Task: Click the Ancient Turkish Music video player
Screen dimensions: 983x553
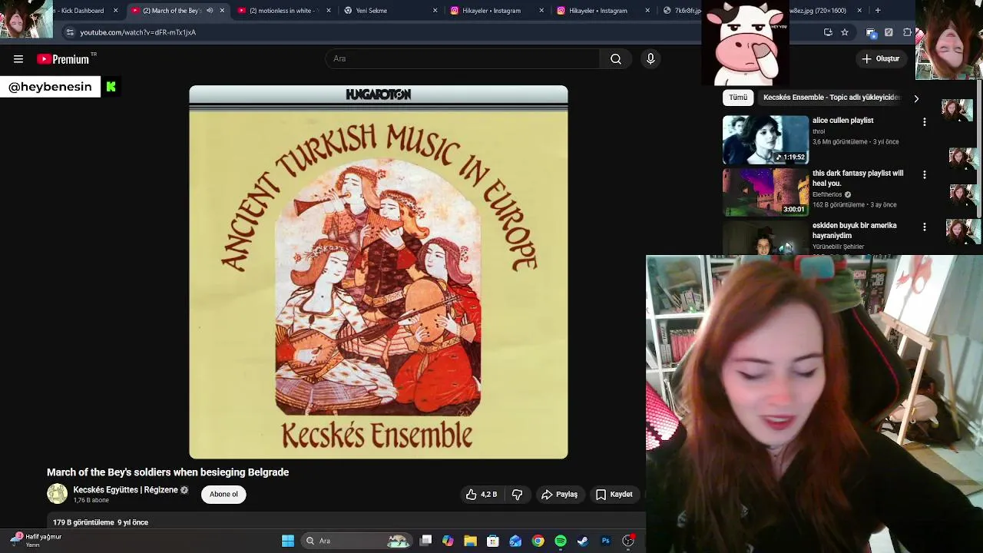Action: (379, 272)
